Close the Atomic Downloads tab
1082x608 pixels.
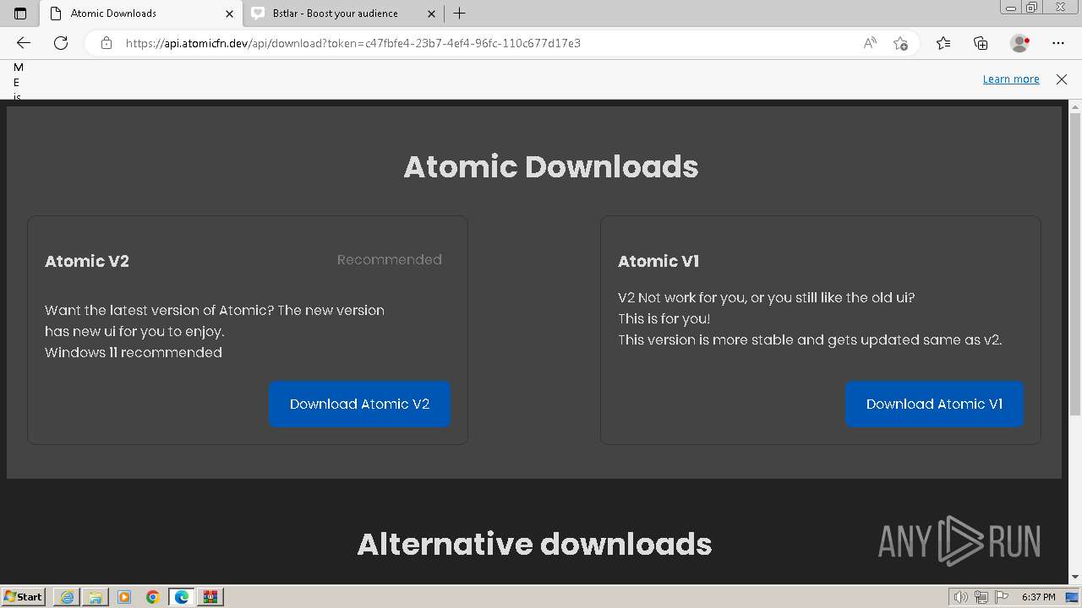[229, 14]
